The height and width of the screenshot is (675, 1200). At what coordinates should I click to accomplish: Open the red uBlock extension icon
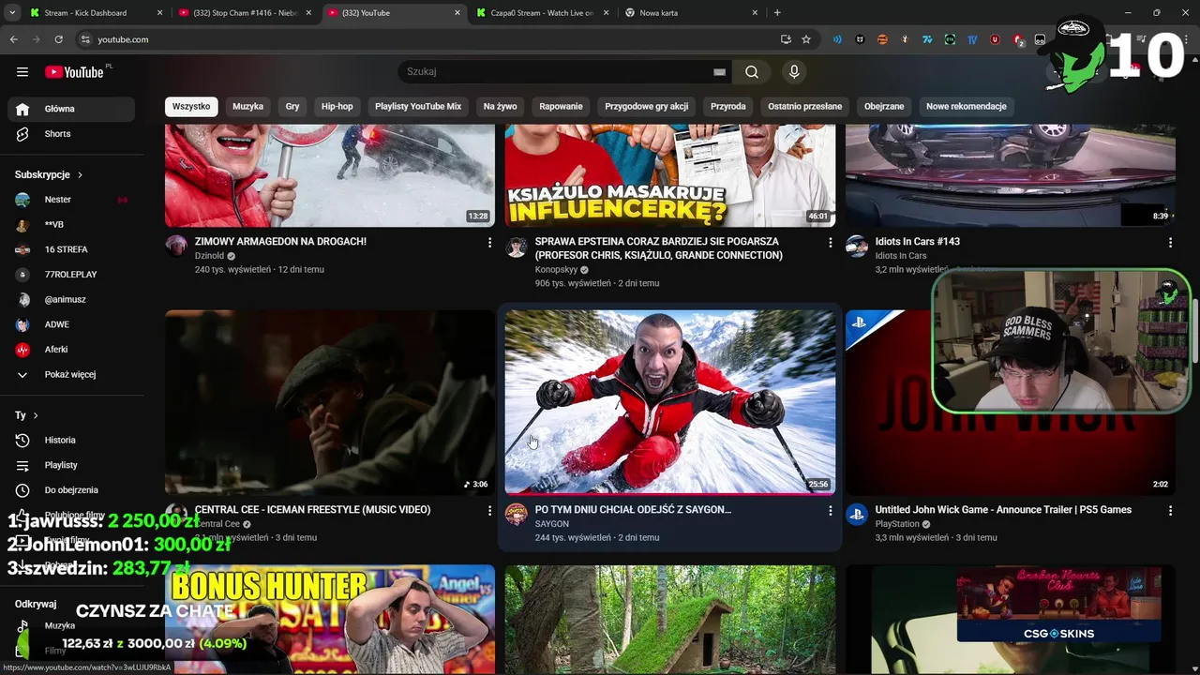tap(995, 39)
